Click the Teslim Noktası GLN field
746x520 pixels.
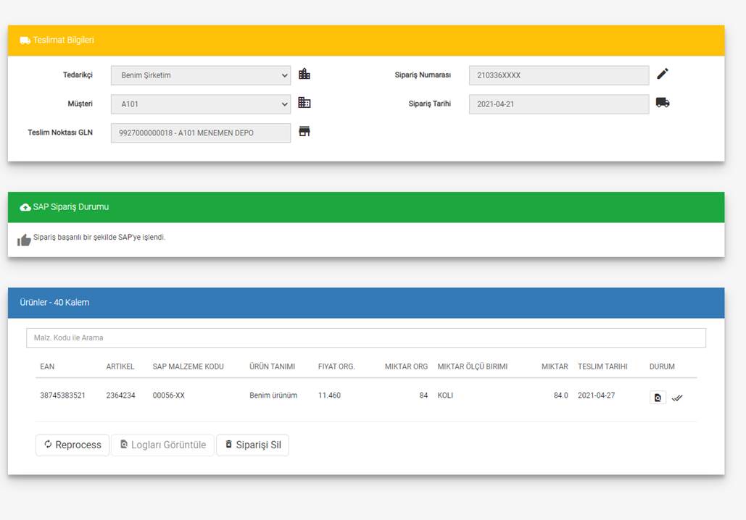point(201,133)
